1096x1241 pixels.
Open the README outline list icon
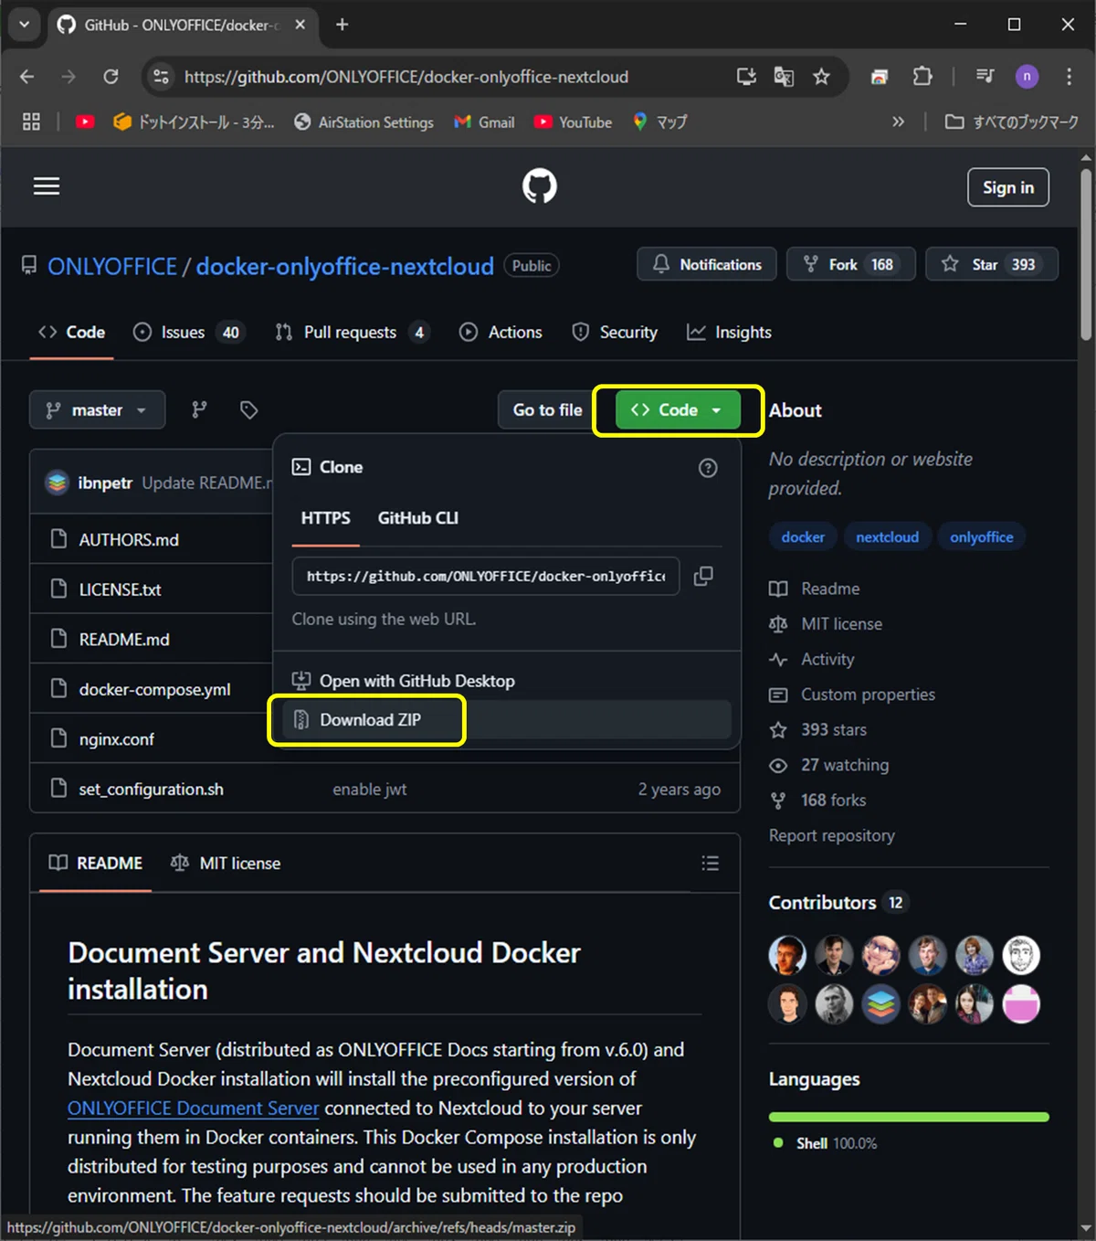tap(710, 864)
